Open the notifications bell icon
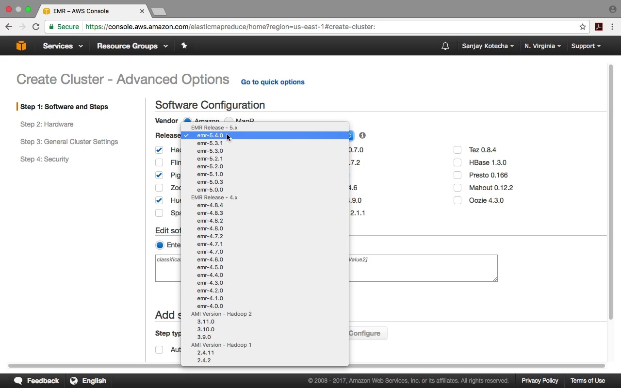The image size is (621, 388). (x=445, y=46)
